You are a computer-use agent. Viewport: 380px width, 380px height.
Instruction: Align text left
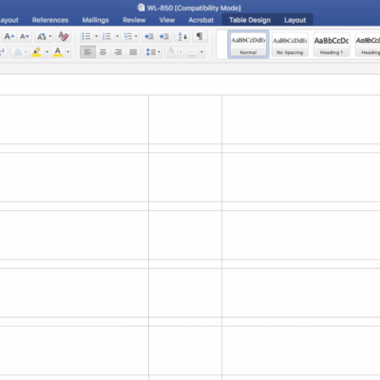[x=87, y=52]
